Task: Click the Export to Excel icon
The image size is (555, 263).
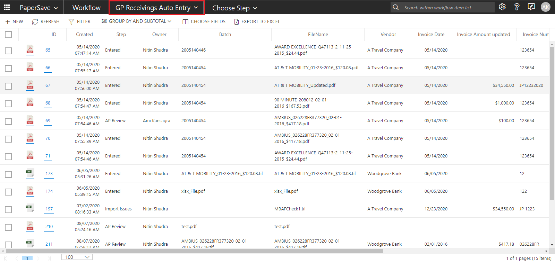Action: tap(237, 21)
